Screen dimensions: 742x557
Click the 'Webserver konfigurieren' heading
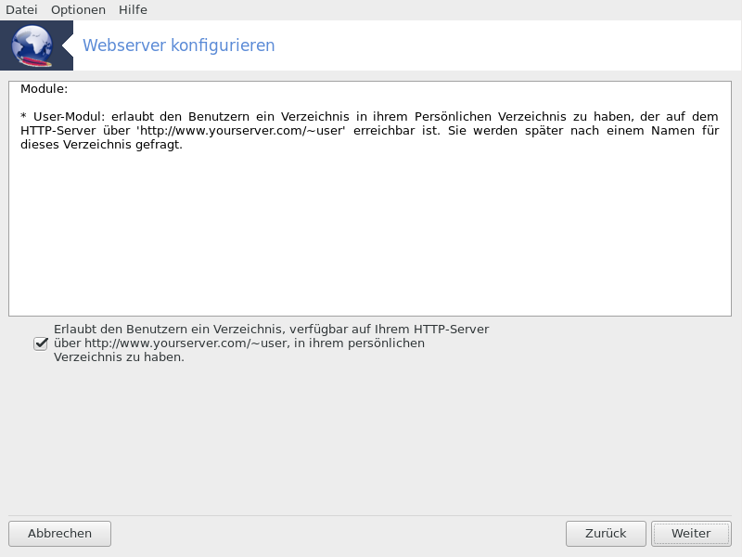click(178, 45)
